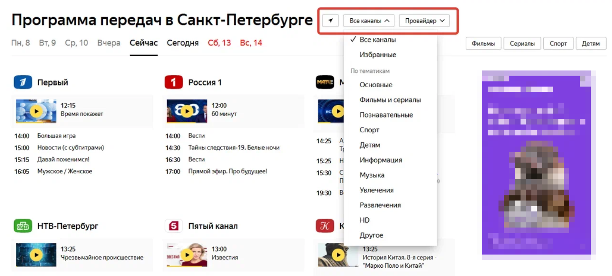Open Тайны следствия-19. Белые ночи
Viewport: 612px width, 276px height.
[234, 148]
